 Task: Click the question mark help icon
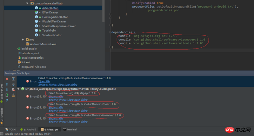[x=7, y=100]
